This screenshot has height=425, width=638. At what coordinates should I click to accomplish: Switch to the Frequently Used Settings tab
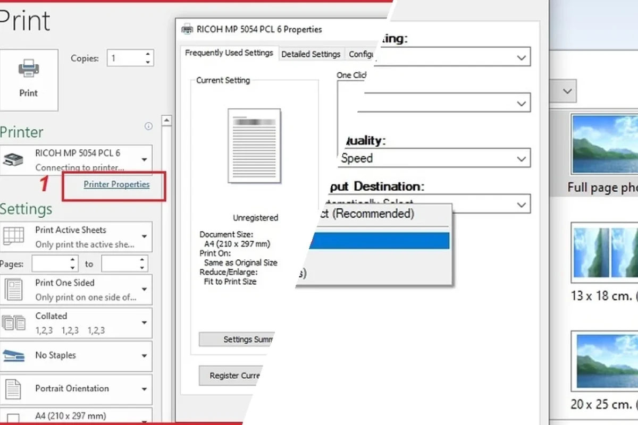229,53
